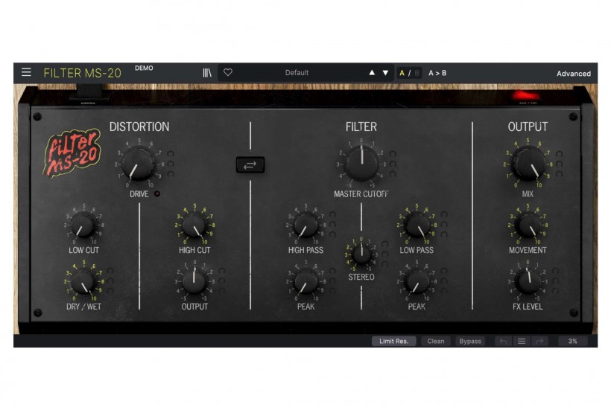The image size is (611, 410).
Task: Click the undo arrow in bottom bar
Action: (x=503, y=342)
